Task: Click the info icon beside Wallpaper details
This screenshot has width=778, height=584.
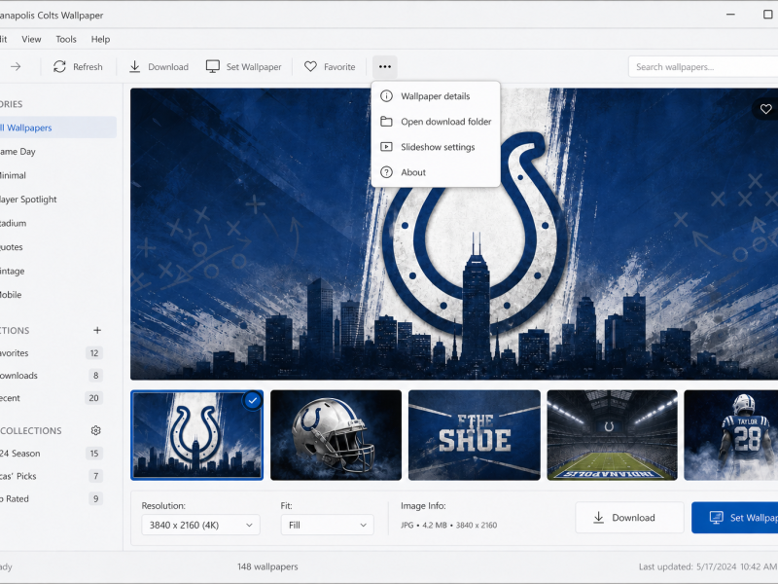Action: coord(386,95)
